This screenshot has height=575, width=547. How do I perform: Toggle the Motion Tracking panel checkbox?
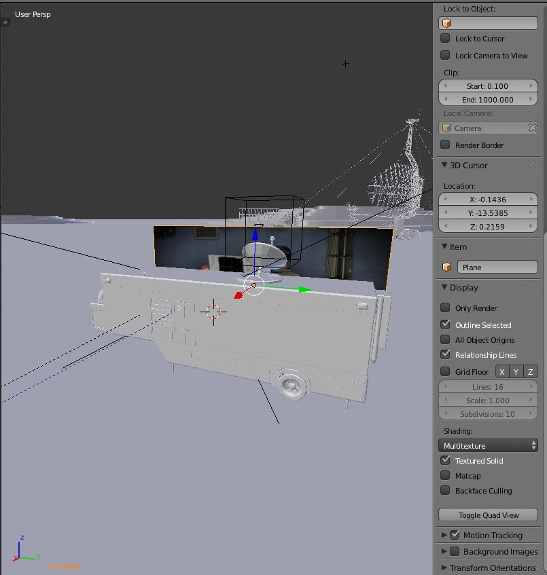455,535
